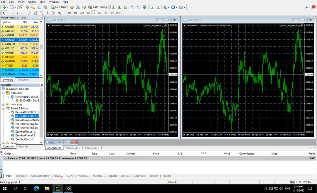Switch to the D1 timeframe
The height and width of the screenshot is (193, 317).
click(x=106, y=13)
